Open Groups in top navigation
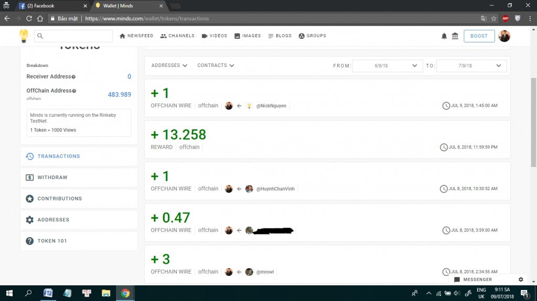The image size is (537, 301). pyautogui.click(x=312, y=36)
